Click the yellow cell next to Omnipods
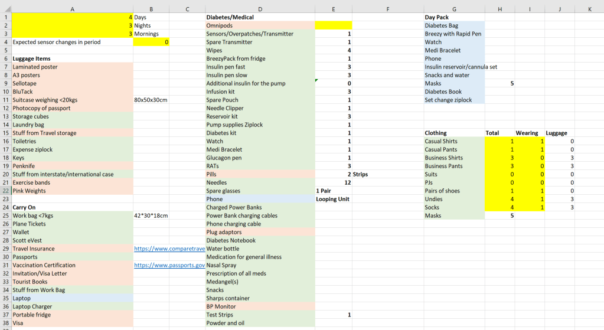 coord(334,25)
